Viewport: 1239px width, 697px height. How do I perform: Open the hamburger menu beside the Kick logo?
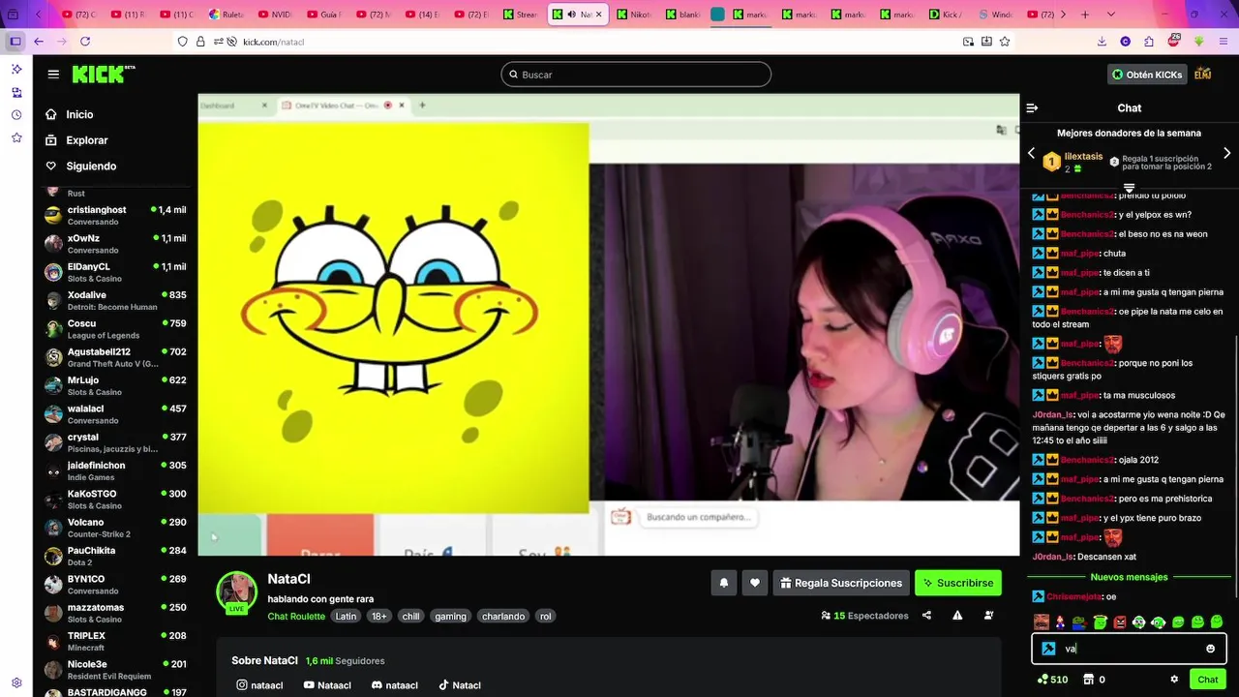coord(53,75)
